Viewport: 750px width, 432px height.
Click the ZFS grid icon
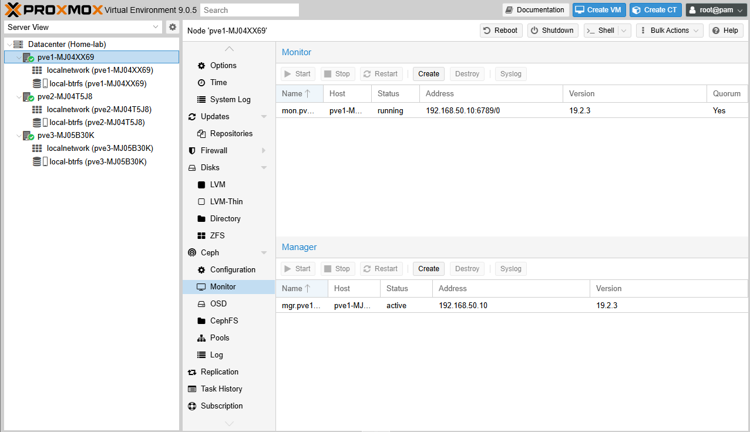[201, 236]
